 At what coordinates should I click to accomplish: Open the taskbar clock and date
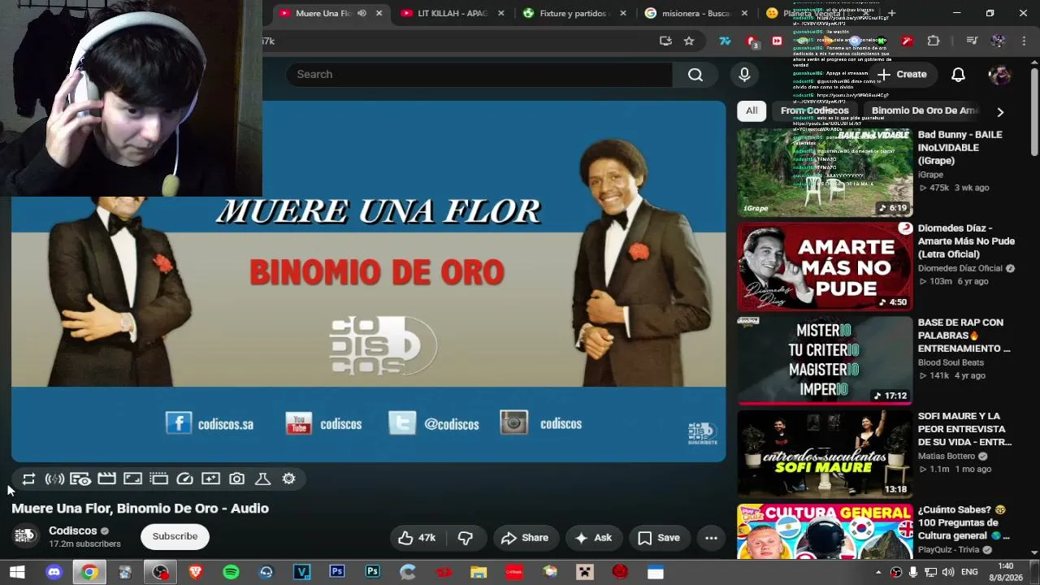tap(1005, 572)
